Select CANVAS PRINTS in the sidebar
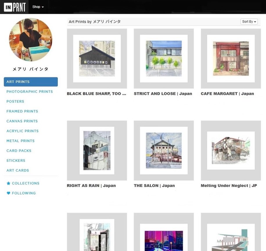266x251 pixels. tap(21, 121)
